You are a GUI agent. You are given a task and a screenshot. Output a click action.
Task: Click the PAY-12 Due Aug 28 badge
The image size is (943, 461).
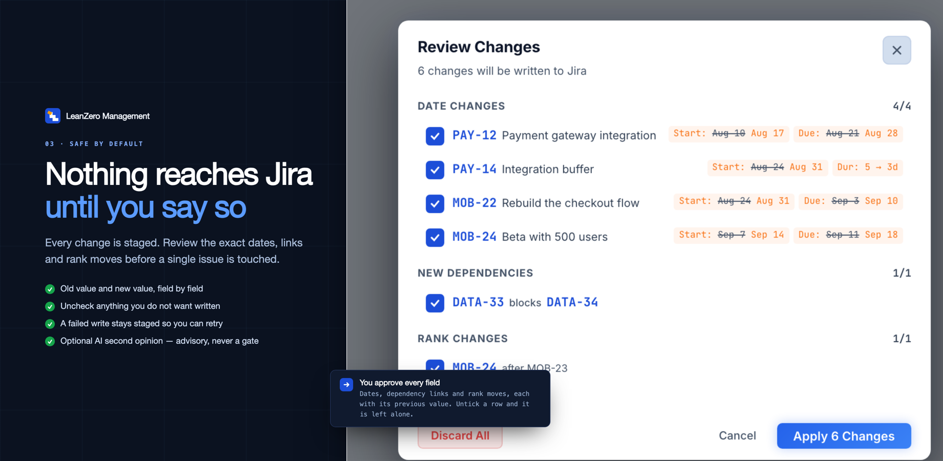[848, 134]
